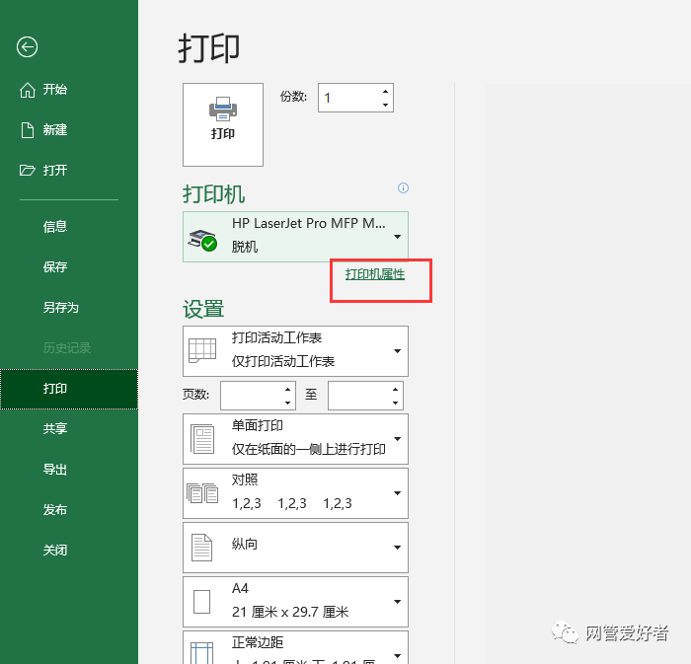Click the worksheet grid icon in 打印活动工作表
This screenshot has width=691, height=664.
(x=202, y=350)
